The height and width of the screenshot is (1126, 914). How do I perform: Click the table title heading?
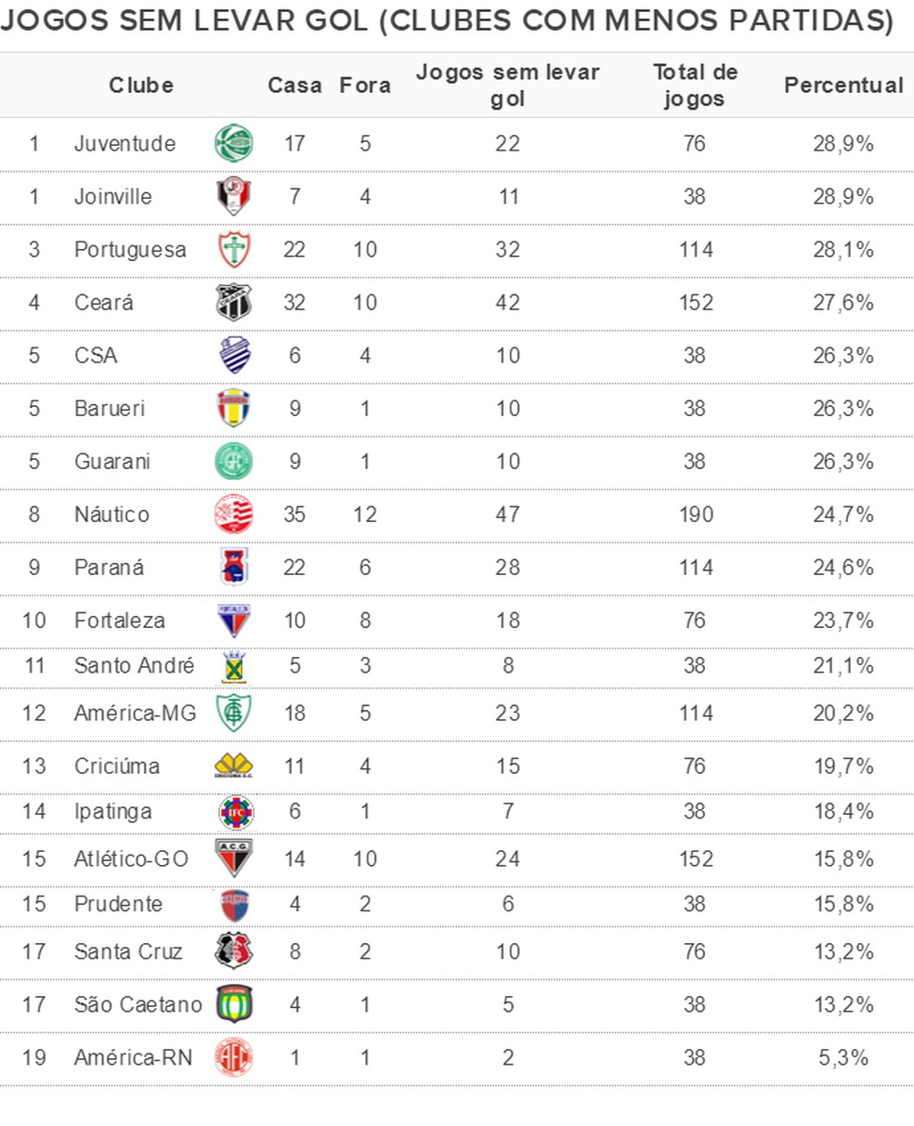[x=447, y=20]
